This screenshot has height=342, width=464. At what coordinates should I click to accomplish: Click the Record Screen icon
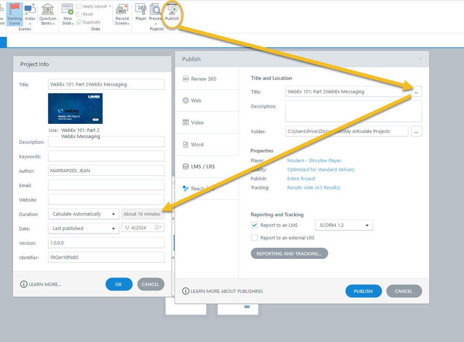122,9
